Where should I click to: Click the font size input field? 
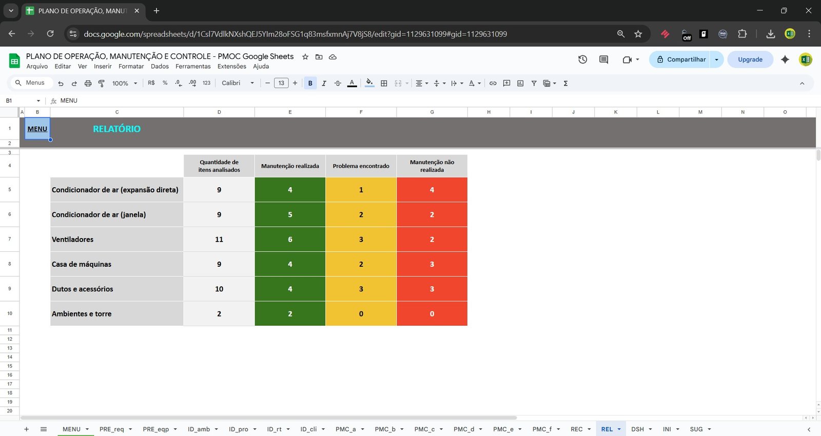(x=281, y=83)
